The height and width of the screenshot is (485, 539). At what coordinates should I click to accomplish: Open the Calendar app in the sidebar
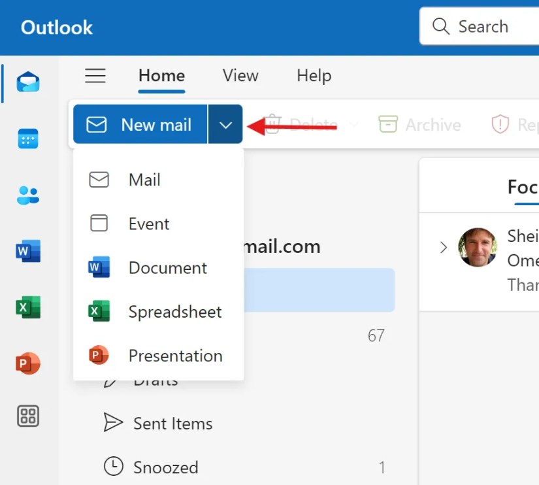[x=28, y=139]
